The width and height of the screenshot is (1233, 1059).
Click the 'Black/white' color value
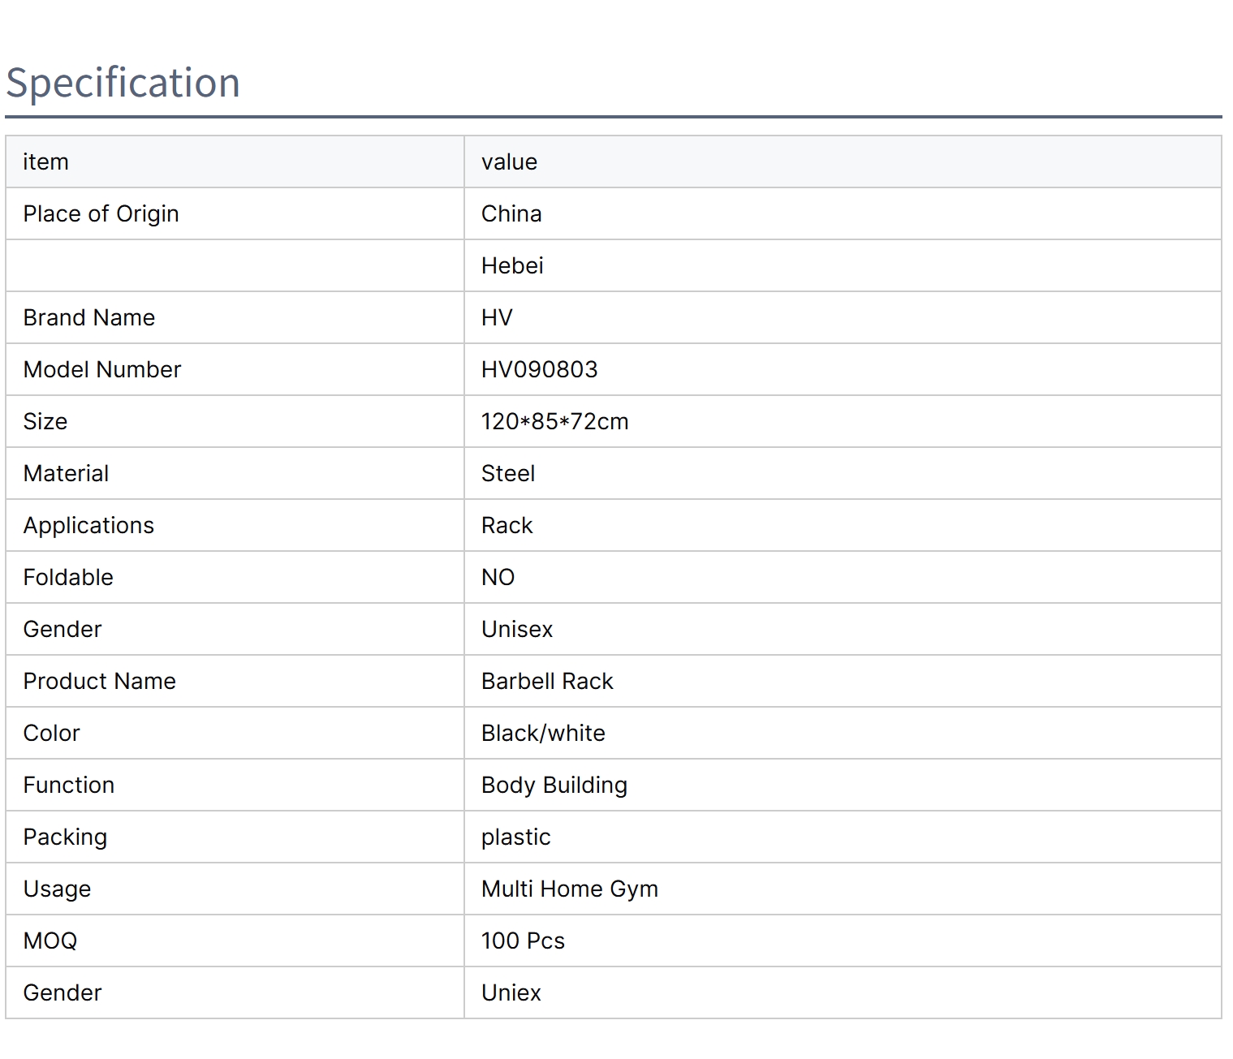tap(543, 734)
